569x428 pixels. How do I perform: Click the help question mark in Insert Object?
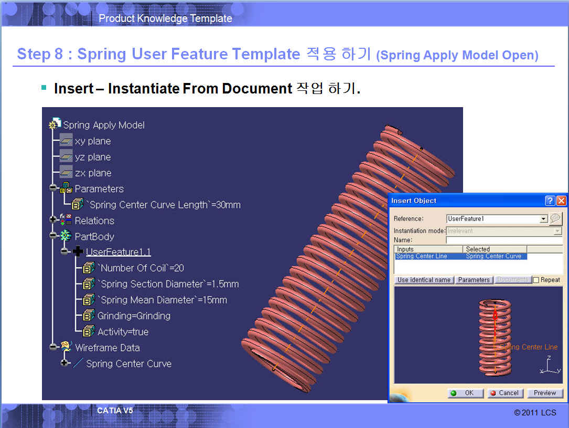(x=550, y=201)
